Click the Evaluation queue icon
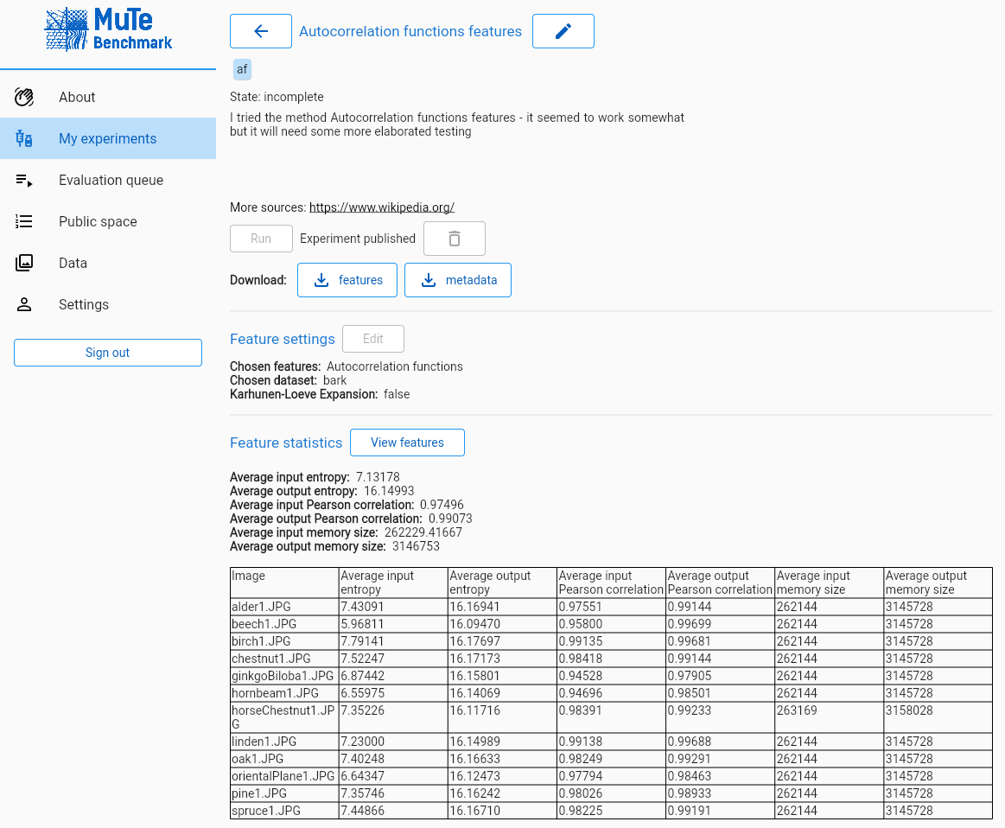The height and width of the screenshot is (828, 1005). 24,181
